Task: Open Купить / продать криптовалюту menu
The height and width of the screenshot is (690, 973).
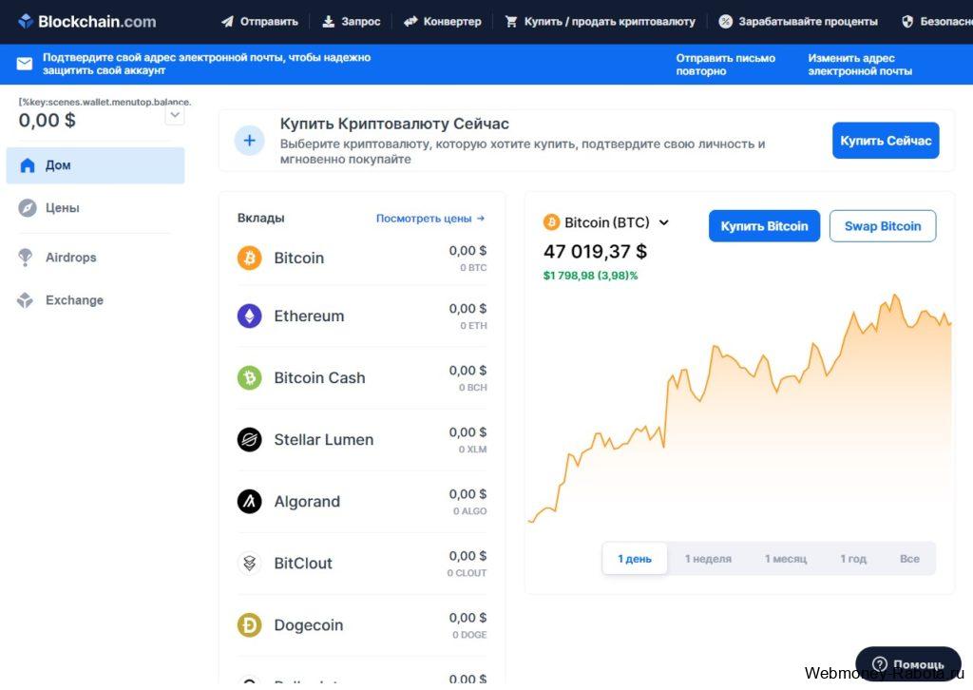Action: tap(601, 22)
